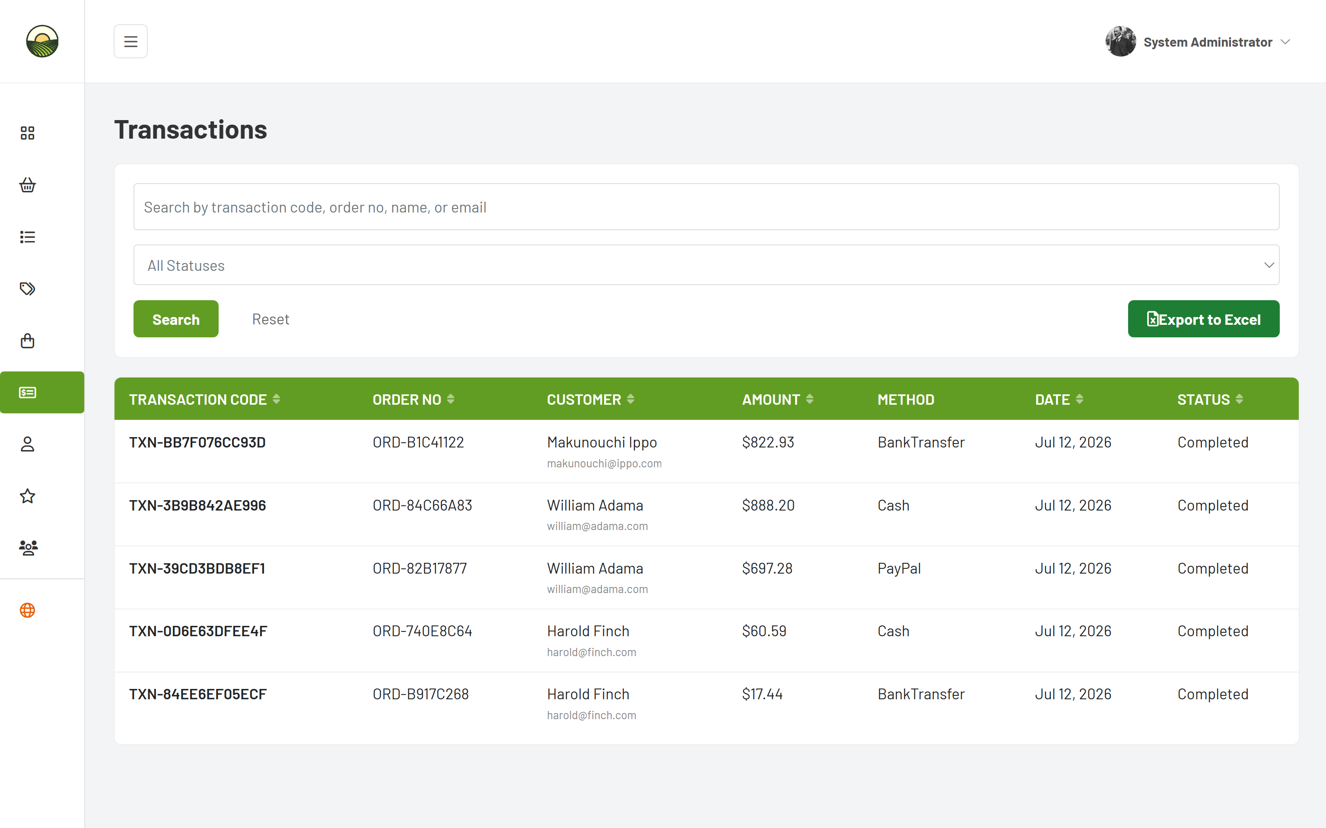
Task: Sort by Order No column
Action: (413, 400)
